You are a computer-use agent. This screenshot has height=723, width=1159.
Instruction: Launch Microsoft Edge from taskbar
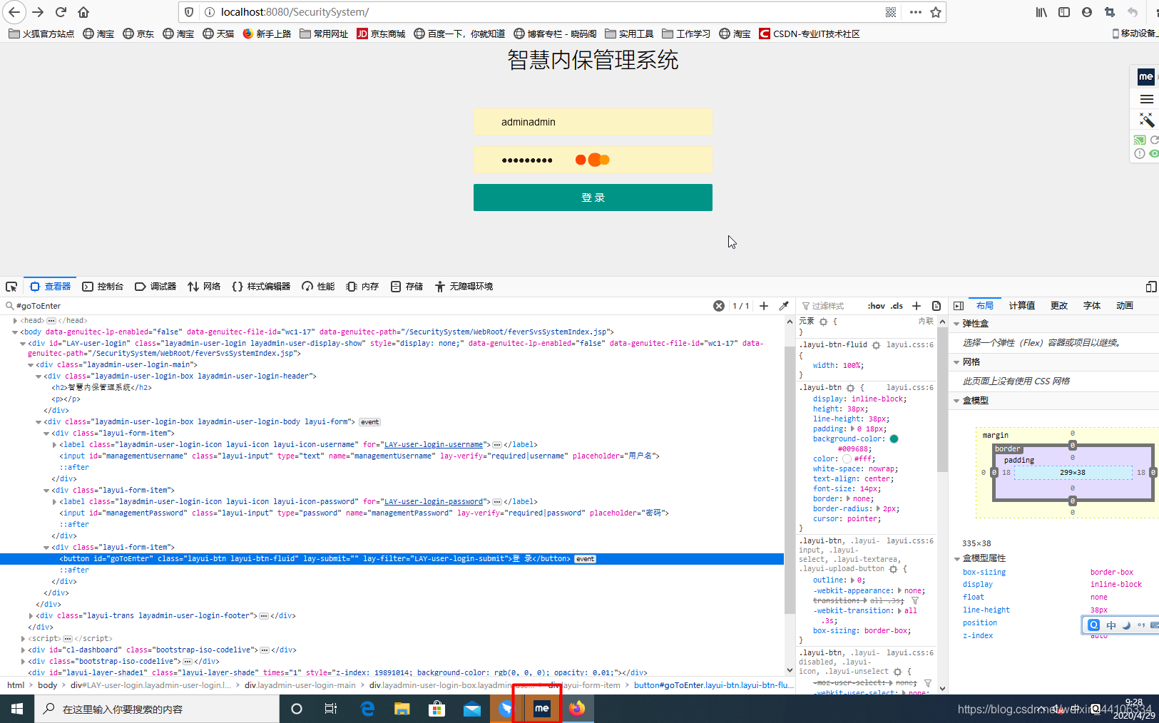(x=367, y=709)
